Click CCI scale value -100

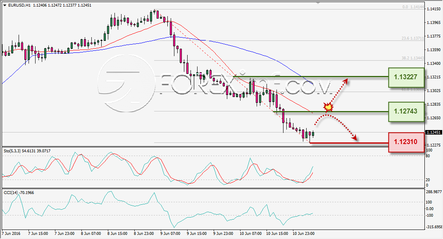tap(429, 215)
